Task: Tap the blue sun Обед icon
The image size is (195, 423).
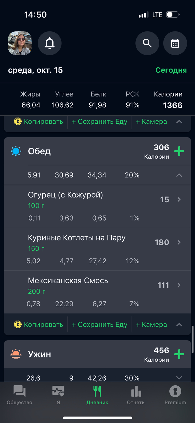Action: pos(16,151)
